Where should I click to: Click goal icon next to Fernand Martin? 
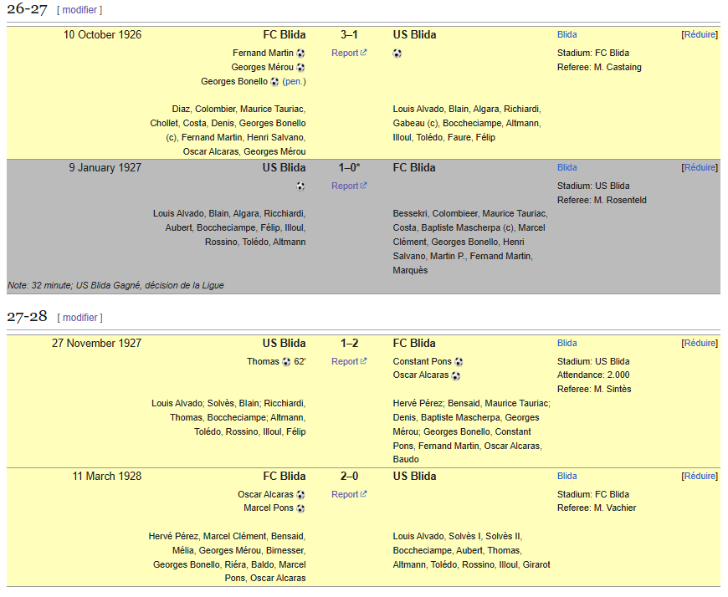coord(300,54)
